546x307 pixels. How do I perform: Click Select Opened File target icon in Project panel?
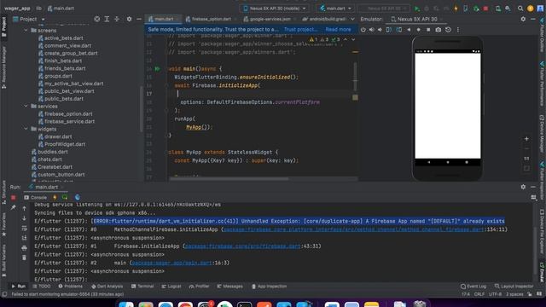[x=96, y=19]
